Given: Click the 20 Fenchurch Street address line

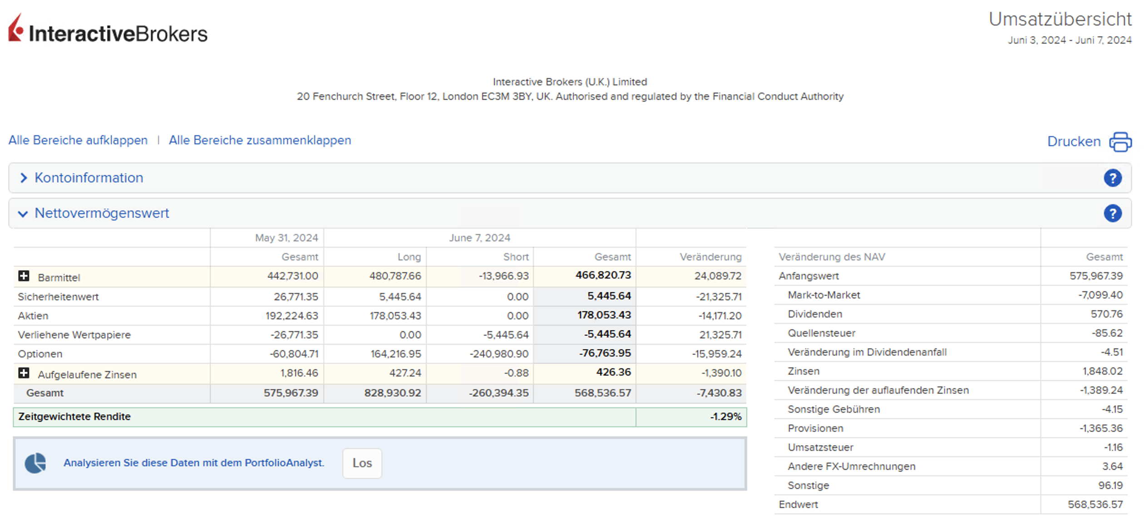Looking at the screenshot, I should pyautogui.click(x=570, y=97).
